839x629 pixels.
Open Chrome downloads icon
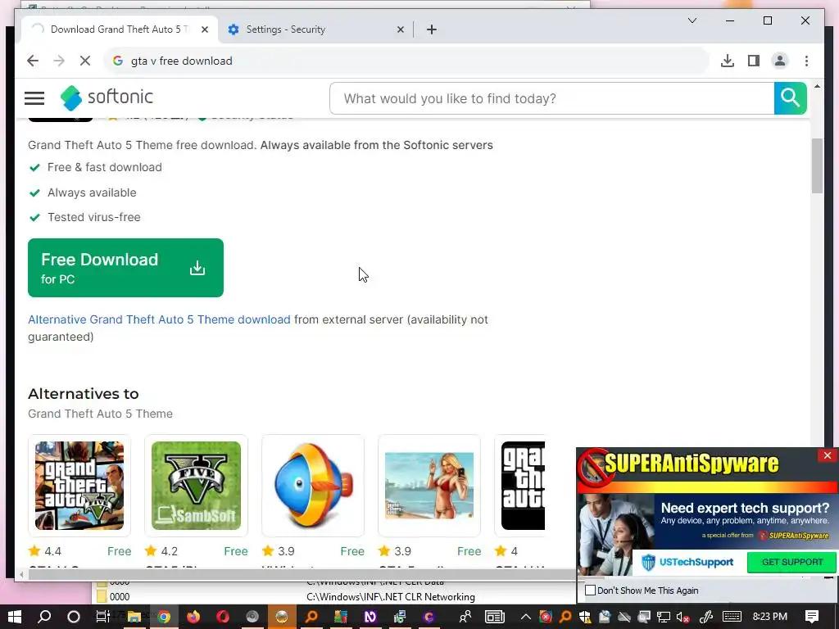(728, 61)
